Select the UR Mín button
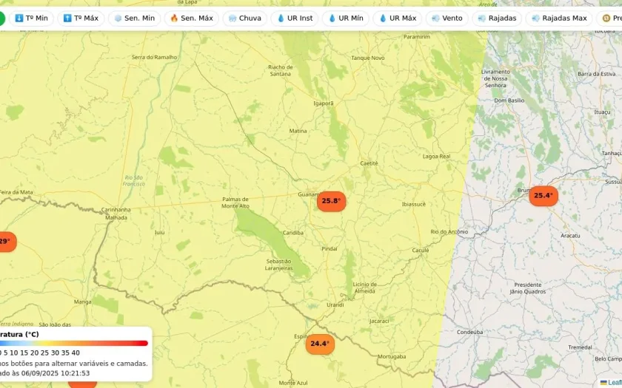622x388 pixels. [346, 18]
